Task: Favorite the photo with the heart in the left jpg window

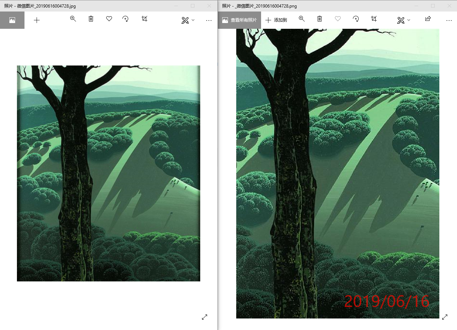Action: coord(109,19)
